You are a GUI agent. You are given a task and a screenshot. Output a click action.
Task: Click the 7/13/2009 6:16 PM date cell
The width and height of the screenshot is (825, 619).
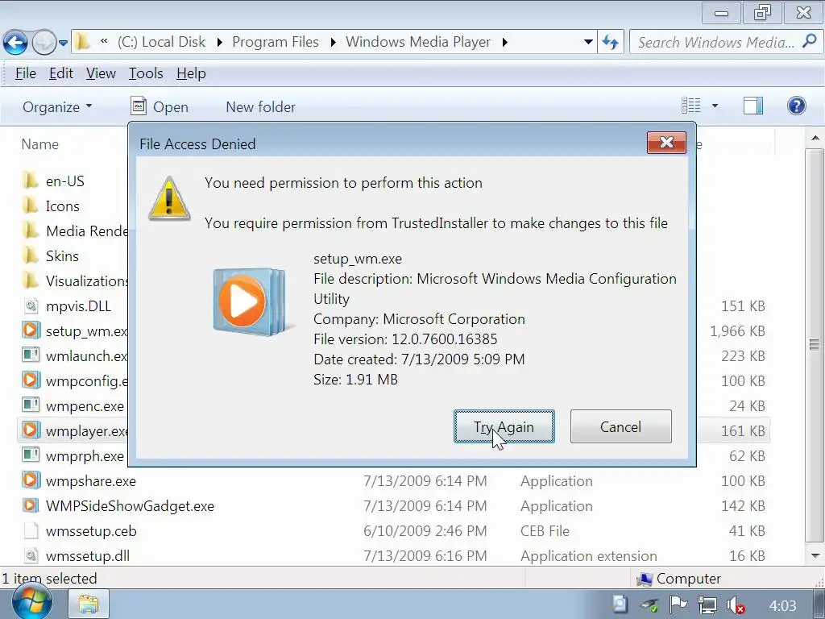(x=425, y=556)
